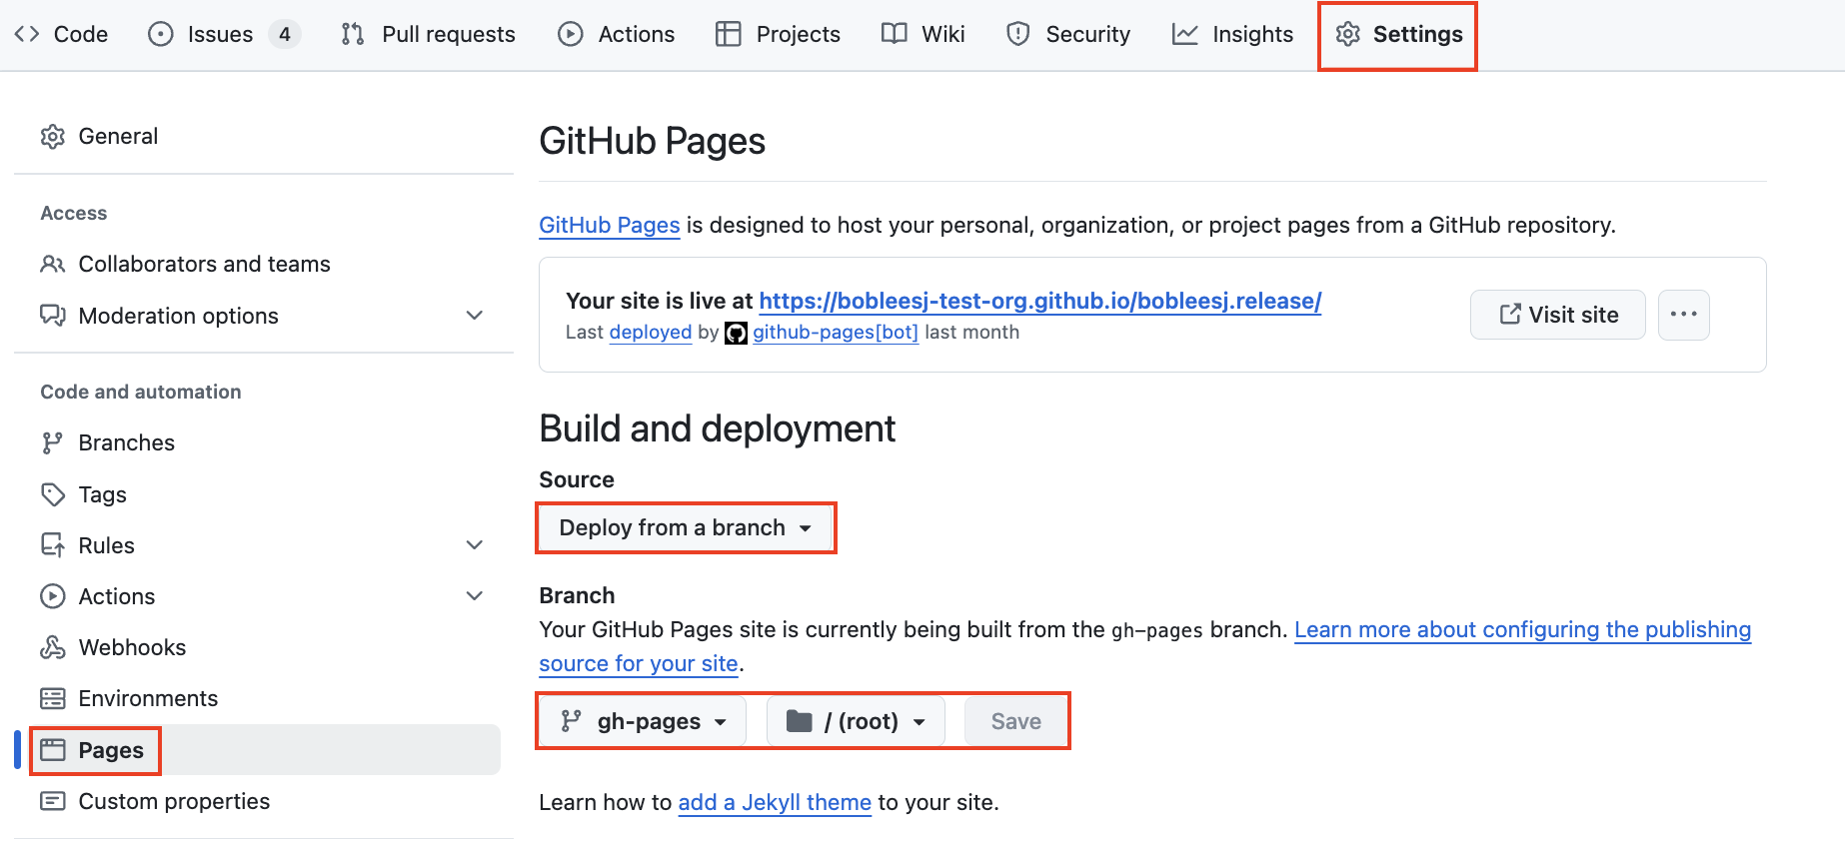Click the folder icon in root selector

point(799,721)
